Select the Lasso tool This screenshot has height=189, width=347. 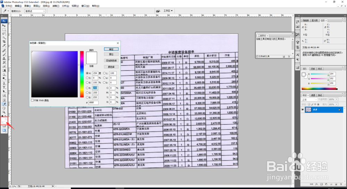(x=4, y=34)
